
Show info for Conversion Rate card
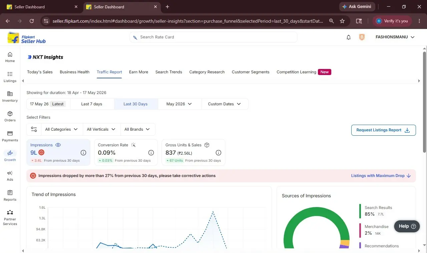point(151,153)
